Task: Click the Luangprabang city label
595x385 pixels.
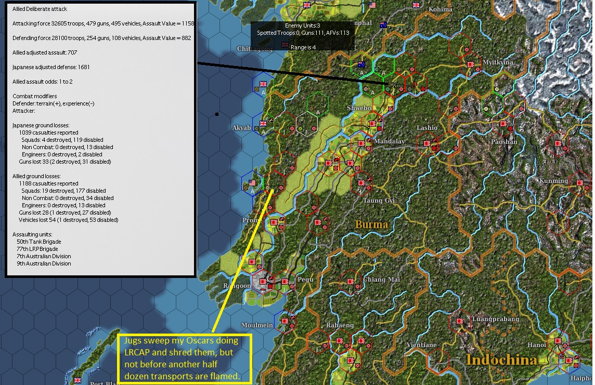Action: [x=496, y=319]
